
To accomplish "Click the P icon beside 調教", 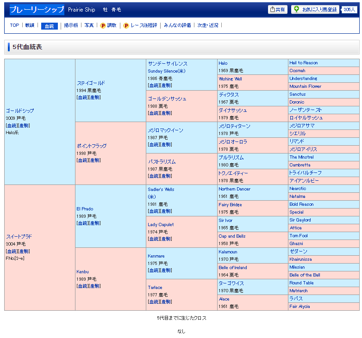I will 103,25.
